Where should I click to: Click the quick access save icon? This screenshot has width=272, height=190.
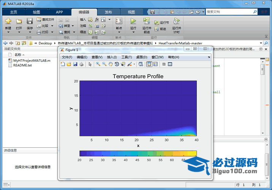153,12
